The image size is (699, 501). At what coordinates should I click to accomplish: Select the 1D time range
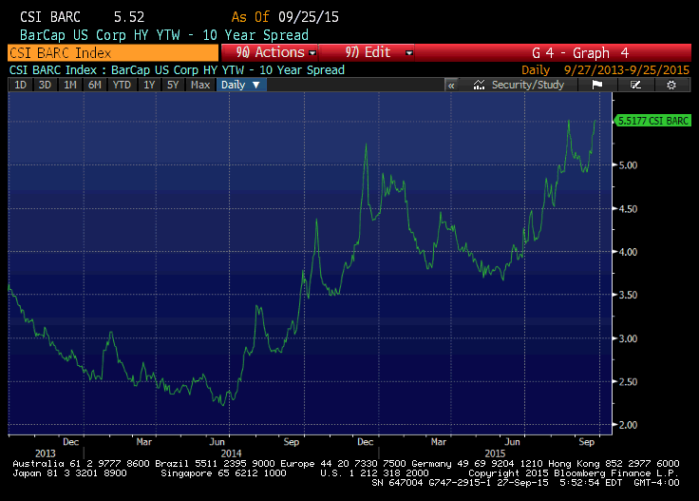pos(21,85)
